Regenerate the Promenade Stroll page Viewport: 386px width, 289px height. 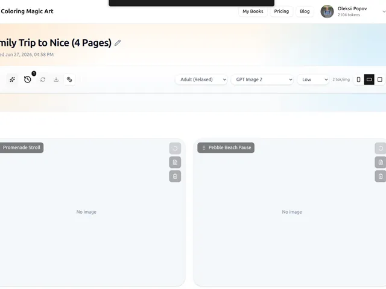tap(175, 149)
